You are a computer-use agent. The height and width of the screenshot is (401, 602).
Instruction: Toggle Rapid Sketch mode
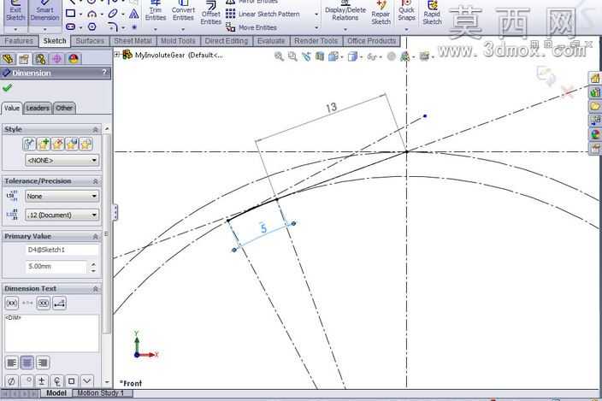432,14
